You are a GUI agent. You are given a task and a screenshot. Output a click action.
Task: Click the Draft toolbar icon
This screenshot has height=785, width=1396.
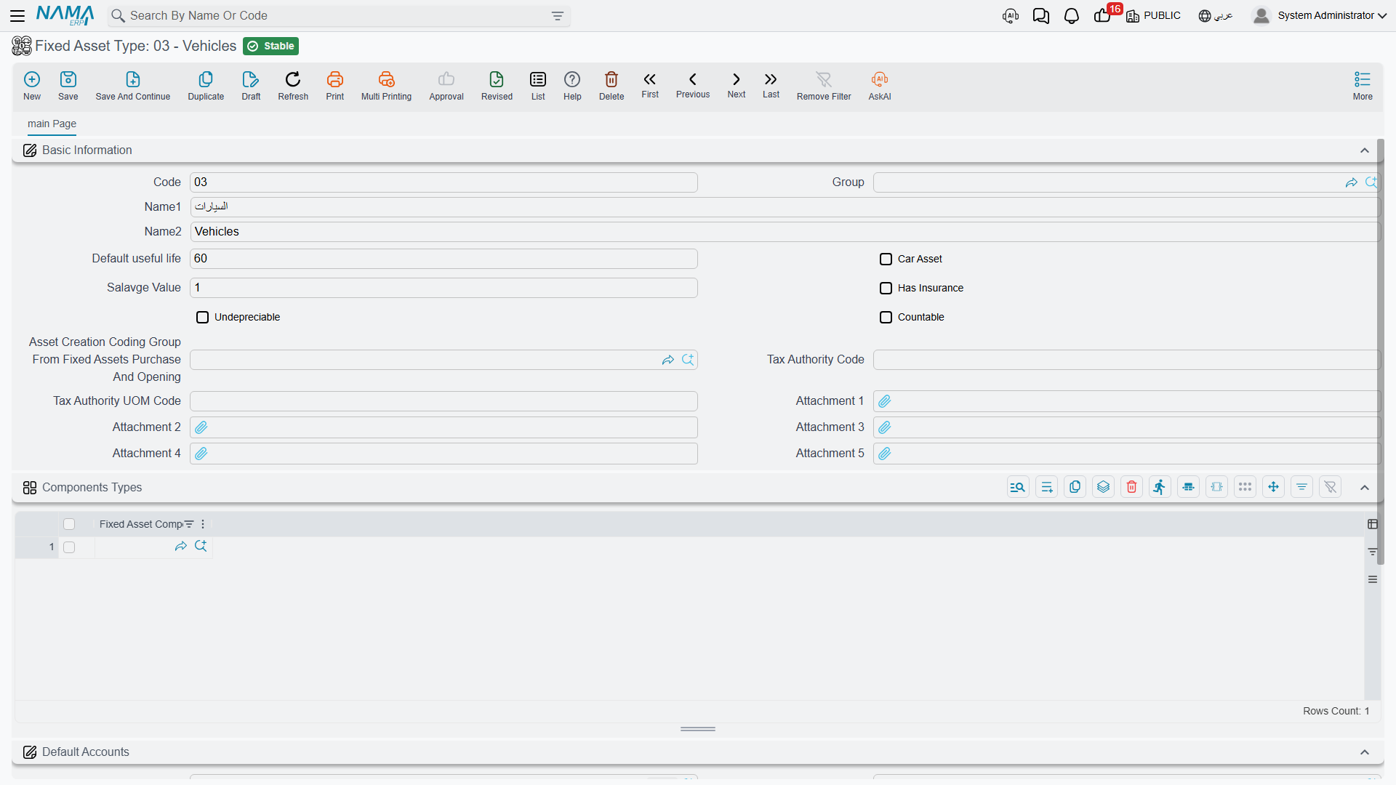click(x=251, y=86)
